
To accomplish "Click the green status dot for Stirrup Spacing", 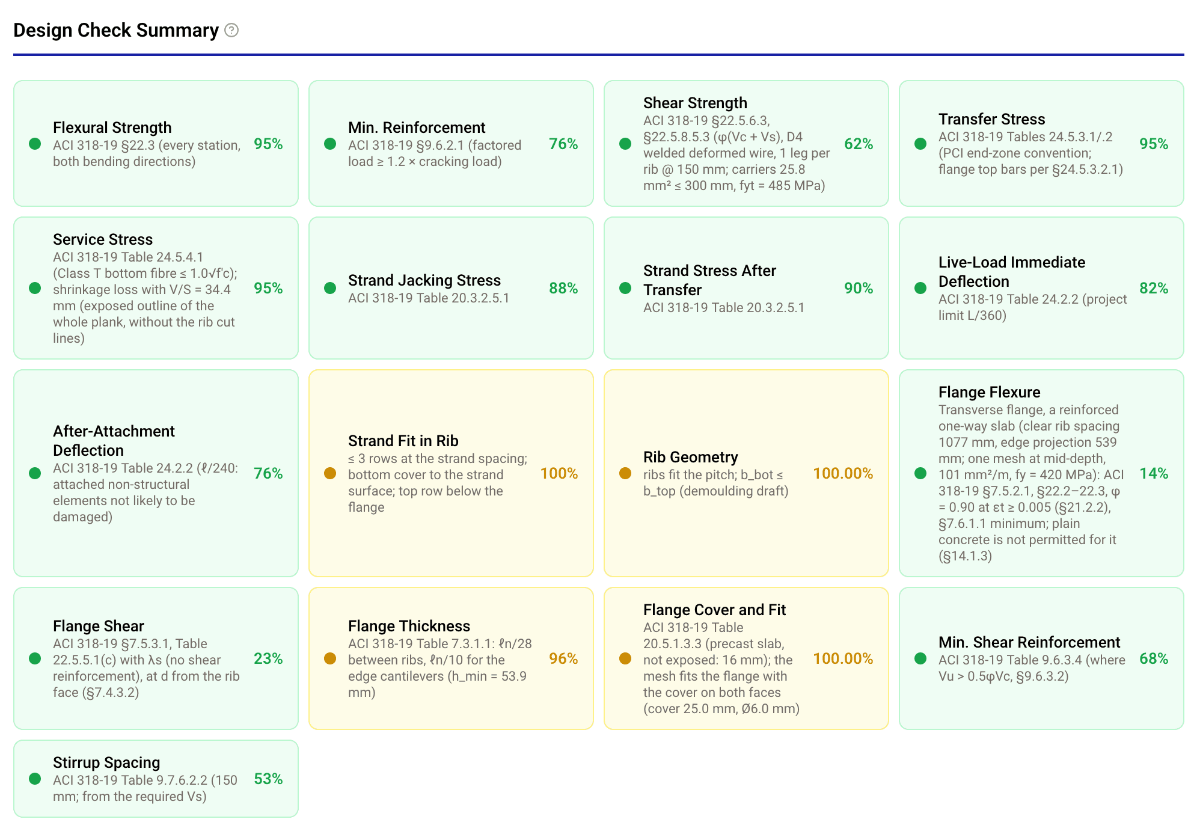I will click(35, 779).
